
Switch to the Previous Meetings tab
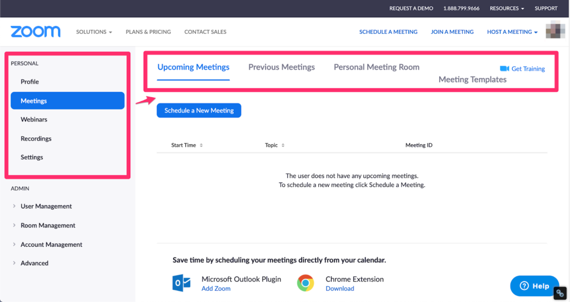point(281,67)
